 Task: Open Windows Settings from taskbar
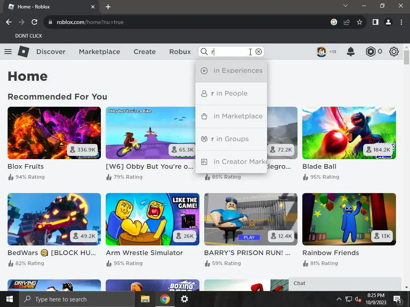tap(184, 299)
